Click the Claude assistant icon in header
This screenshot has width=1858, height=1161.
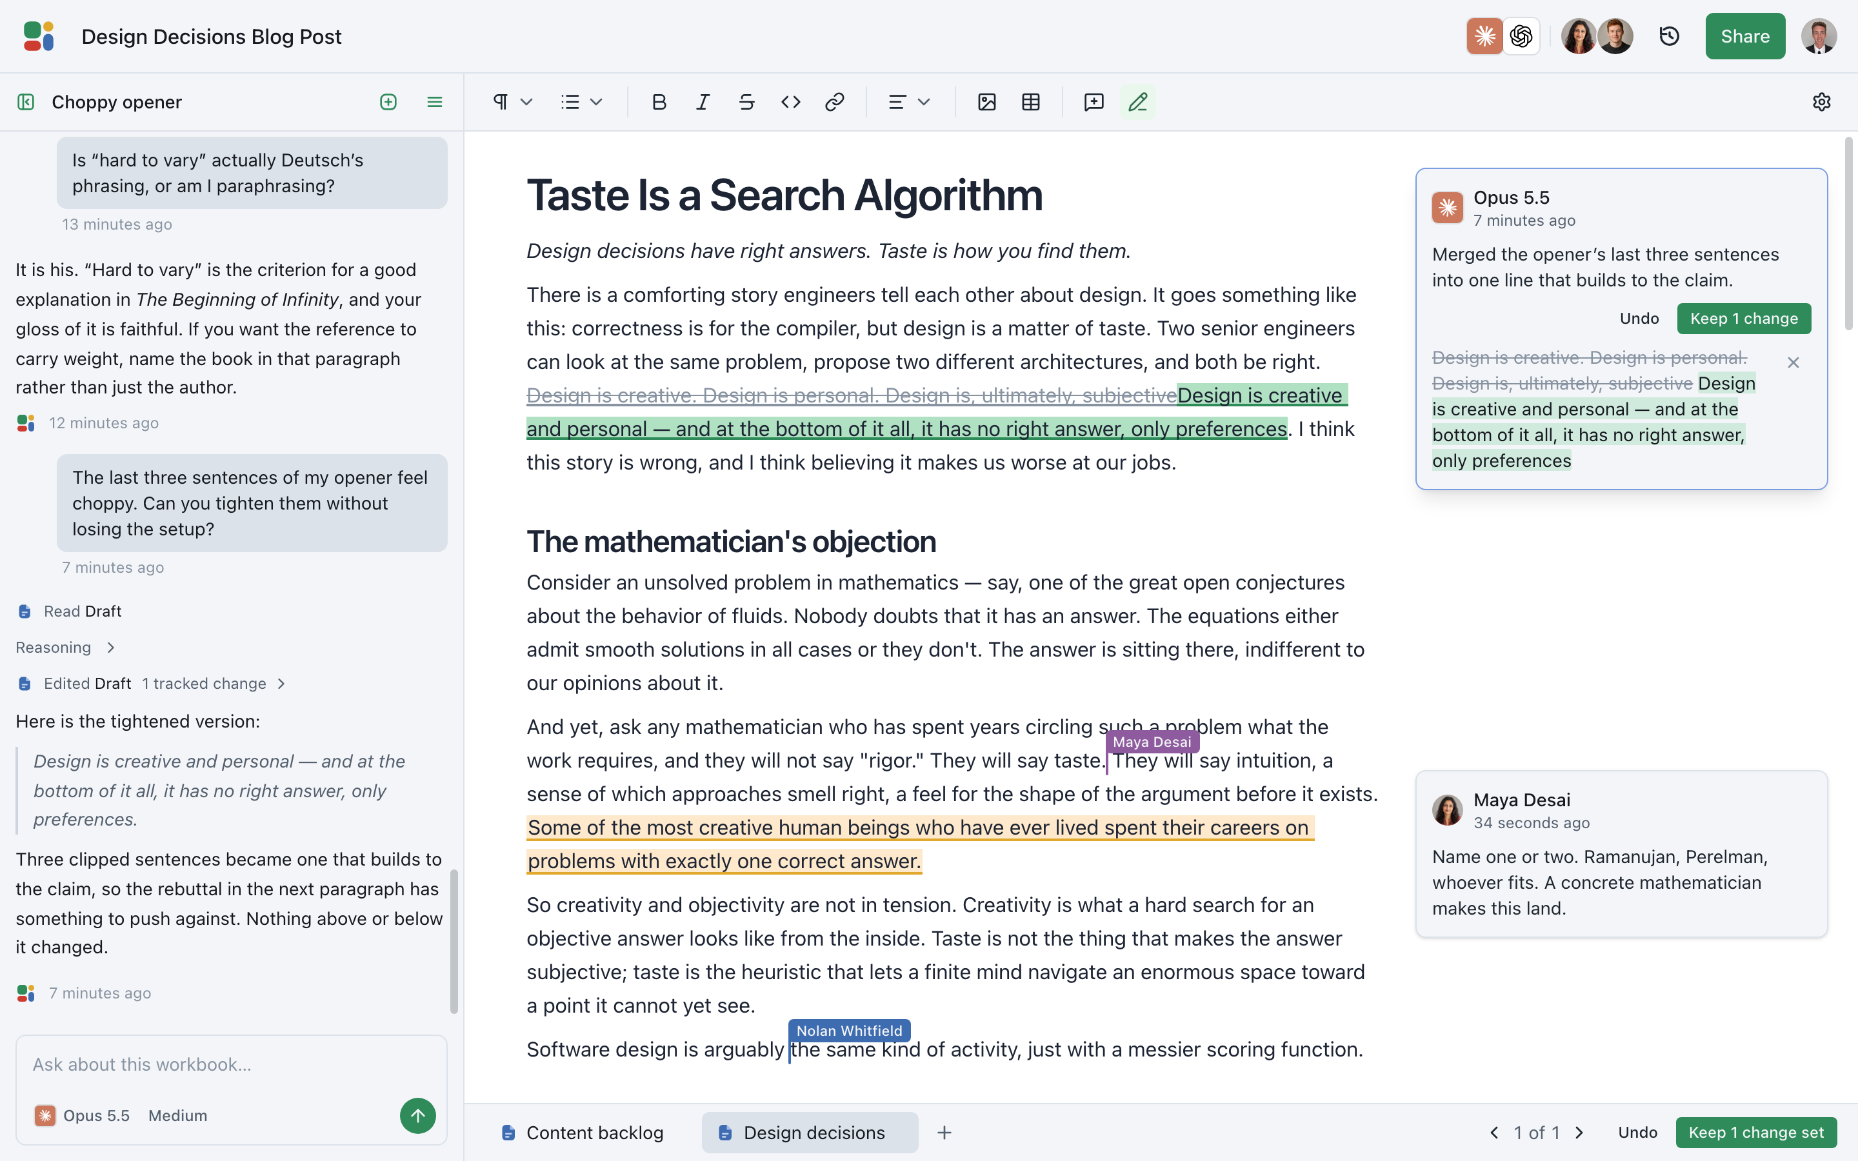point(1485,36)
